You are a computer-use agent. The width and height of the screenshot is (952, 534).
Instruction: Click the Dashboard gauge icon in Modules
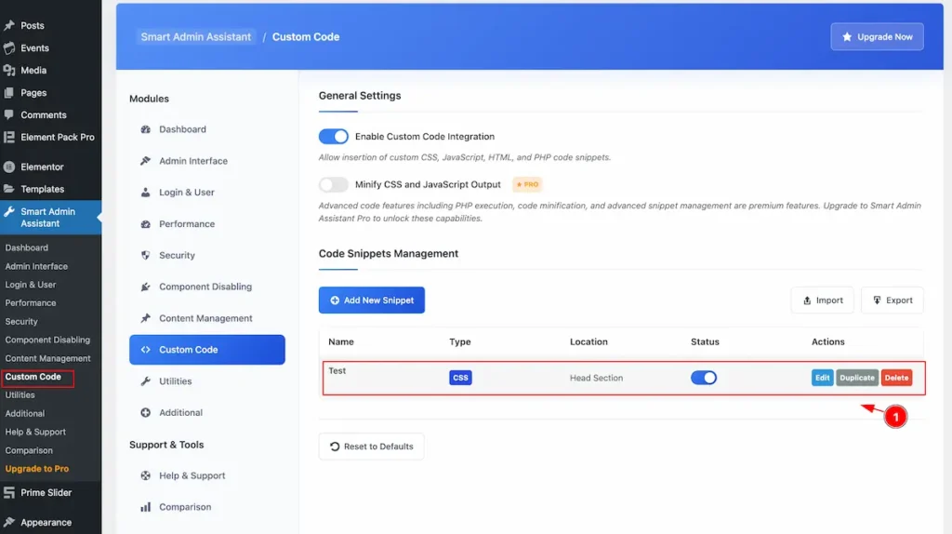[x=146, y=129]
